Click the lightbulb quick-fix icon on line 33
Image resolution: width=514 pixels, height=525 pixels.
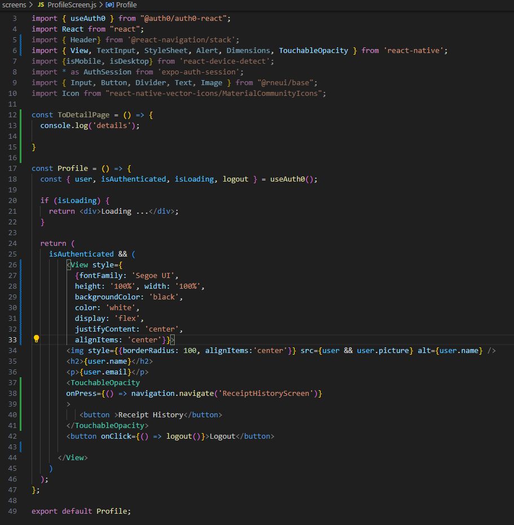[37, 339]
